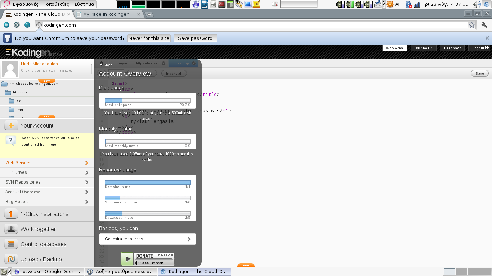Click Work Area button
The height and width of the screenshot is (276, 492).
[x=394, y=48]
